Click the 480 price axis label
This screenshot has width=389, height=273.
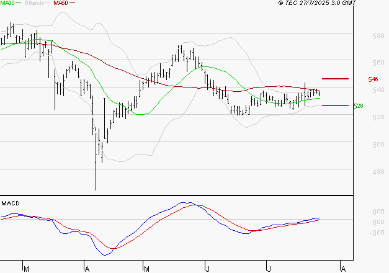pos(378,172)
